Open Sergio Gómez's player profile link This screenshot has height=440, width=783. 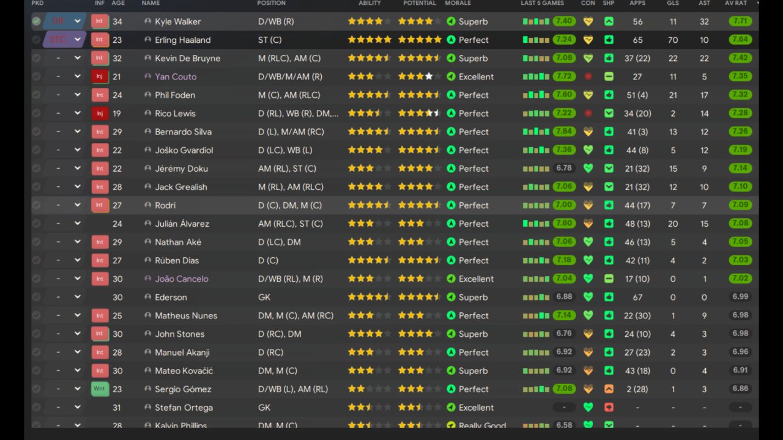pos(183,389)
